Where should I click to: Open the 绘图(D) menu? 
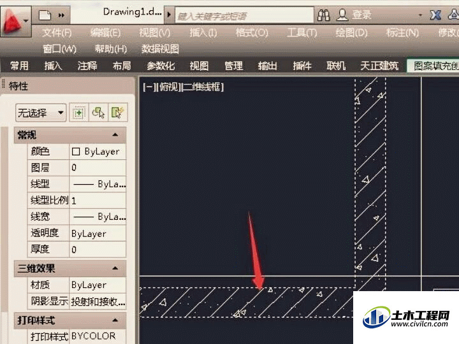351,32
